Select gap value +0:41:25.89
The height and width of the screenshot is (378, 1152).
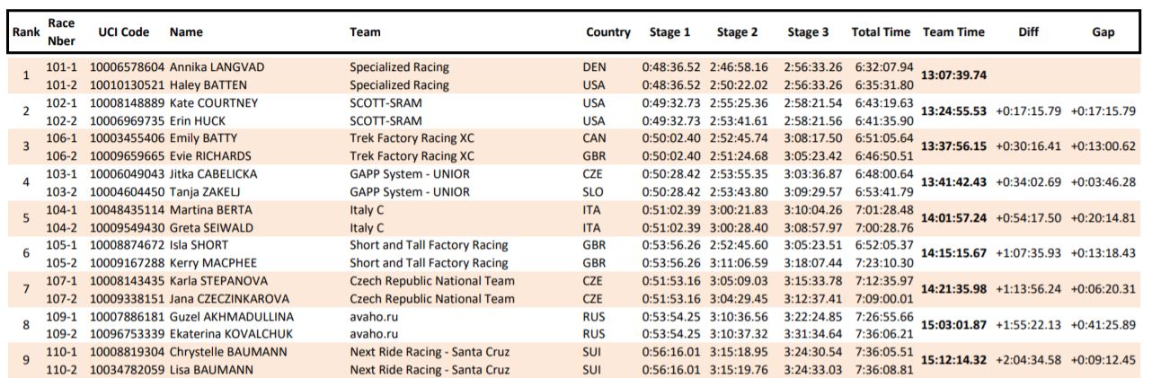coord(1103,324)
